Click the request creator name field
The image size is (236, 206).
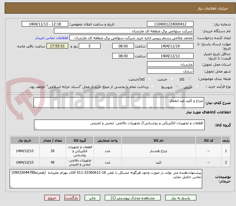(131, 38)
